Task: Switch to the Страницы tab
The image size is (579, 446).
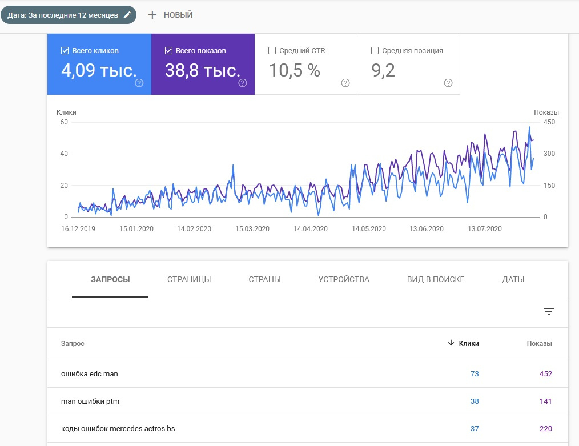Action: [189, 279]
